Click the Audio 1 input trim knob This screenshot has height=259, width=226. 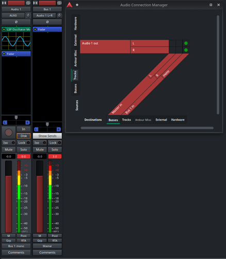tap(28, 16)
